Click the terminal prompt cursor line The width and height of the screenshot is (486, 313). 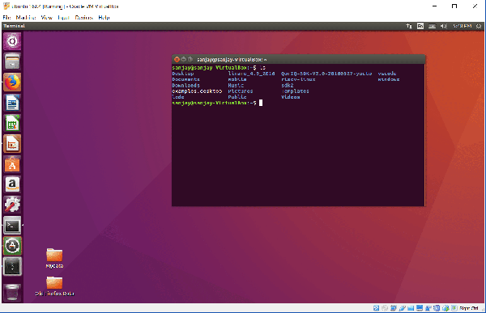(217, 103)
